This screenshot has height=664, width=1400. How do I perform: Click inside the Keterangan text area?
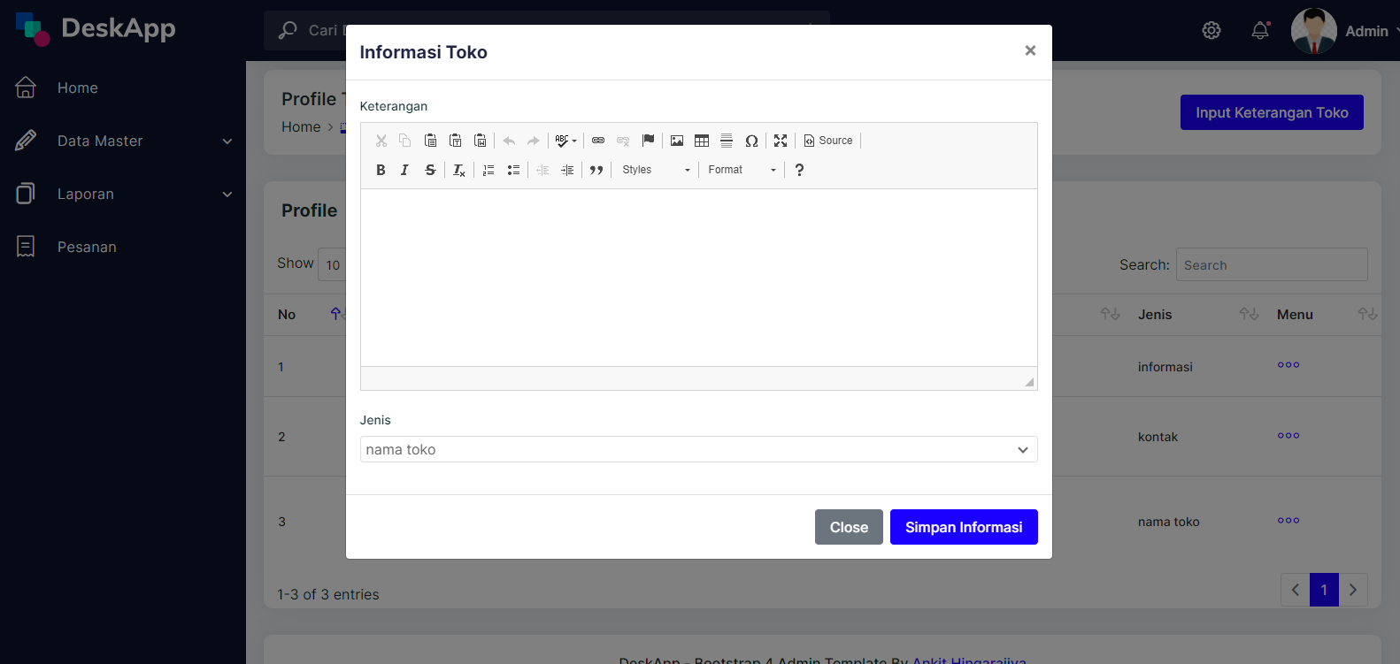(698, 278)
